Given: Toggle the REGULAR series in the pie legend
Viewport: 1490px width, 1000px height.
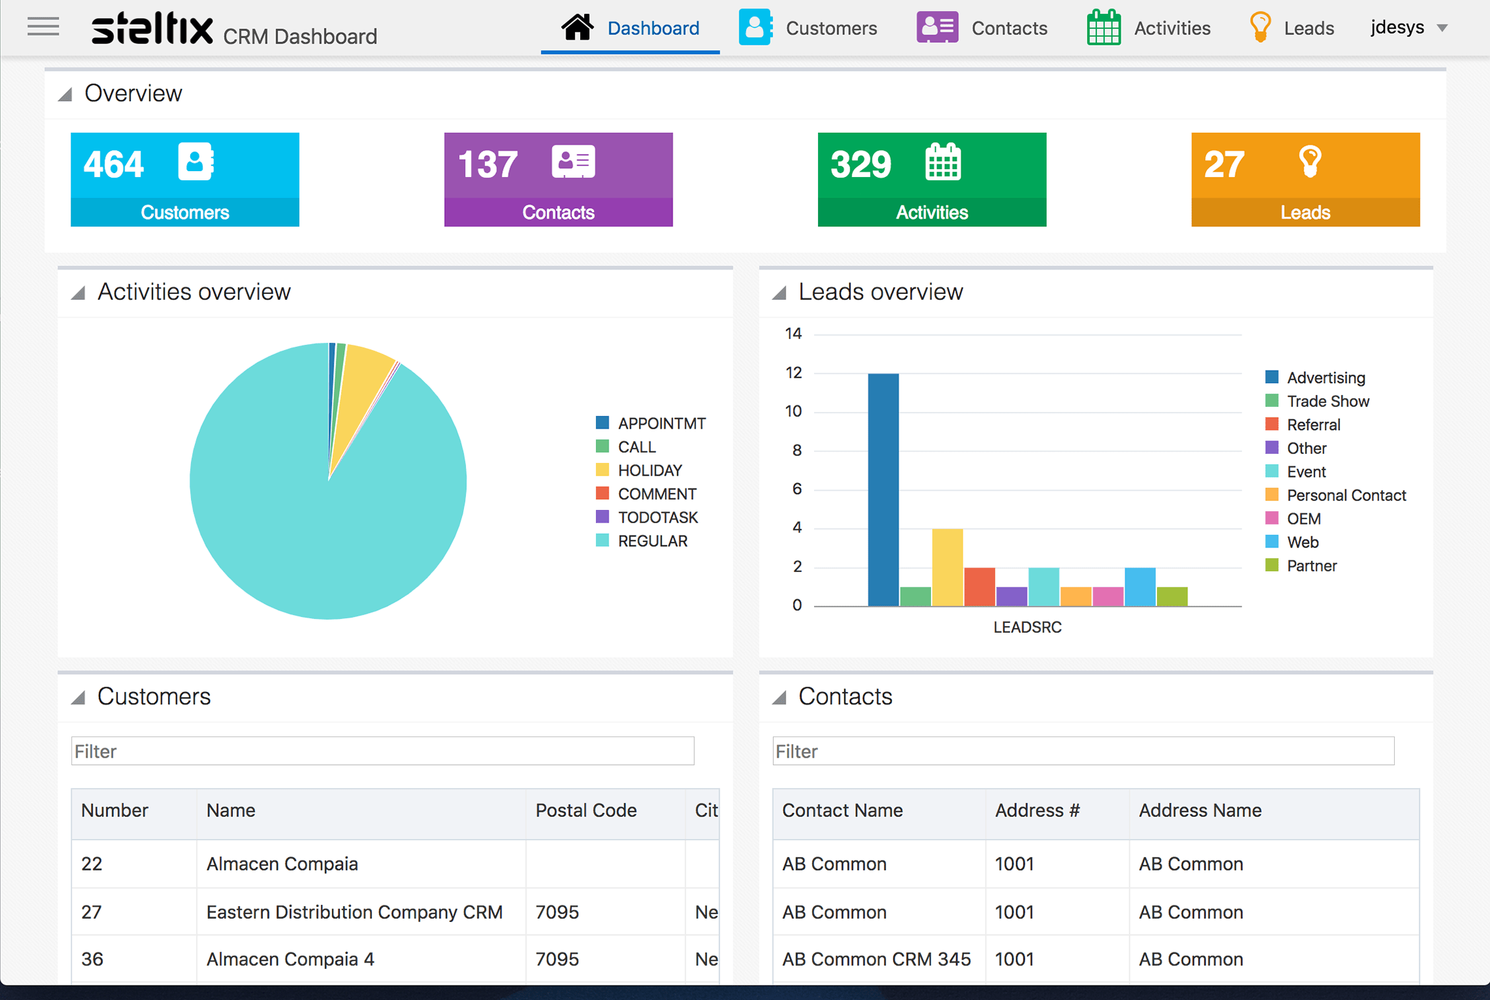Looking at the screenshot, I should coord(652,541).
